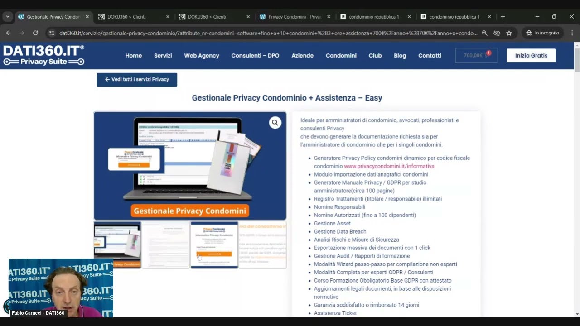Go back to previous page
The image size is (580, 326).
pos(8,33)
